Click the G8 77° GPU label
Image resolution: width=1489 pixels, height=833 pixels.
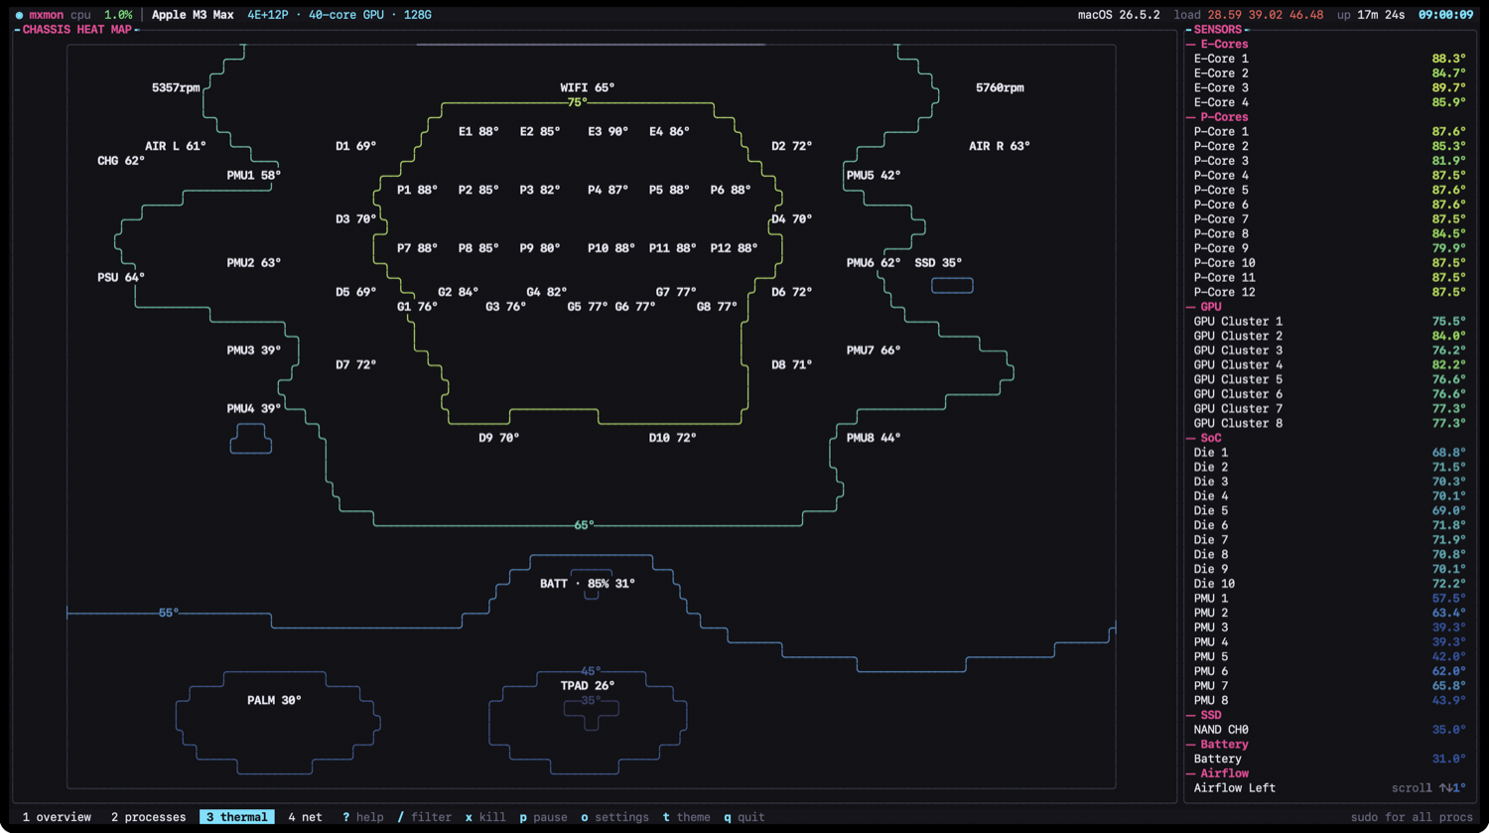717,307
